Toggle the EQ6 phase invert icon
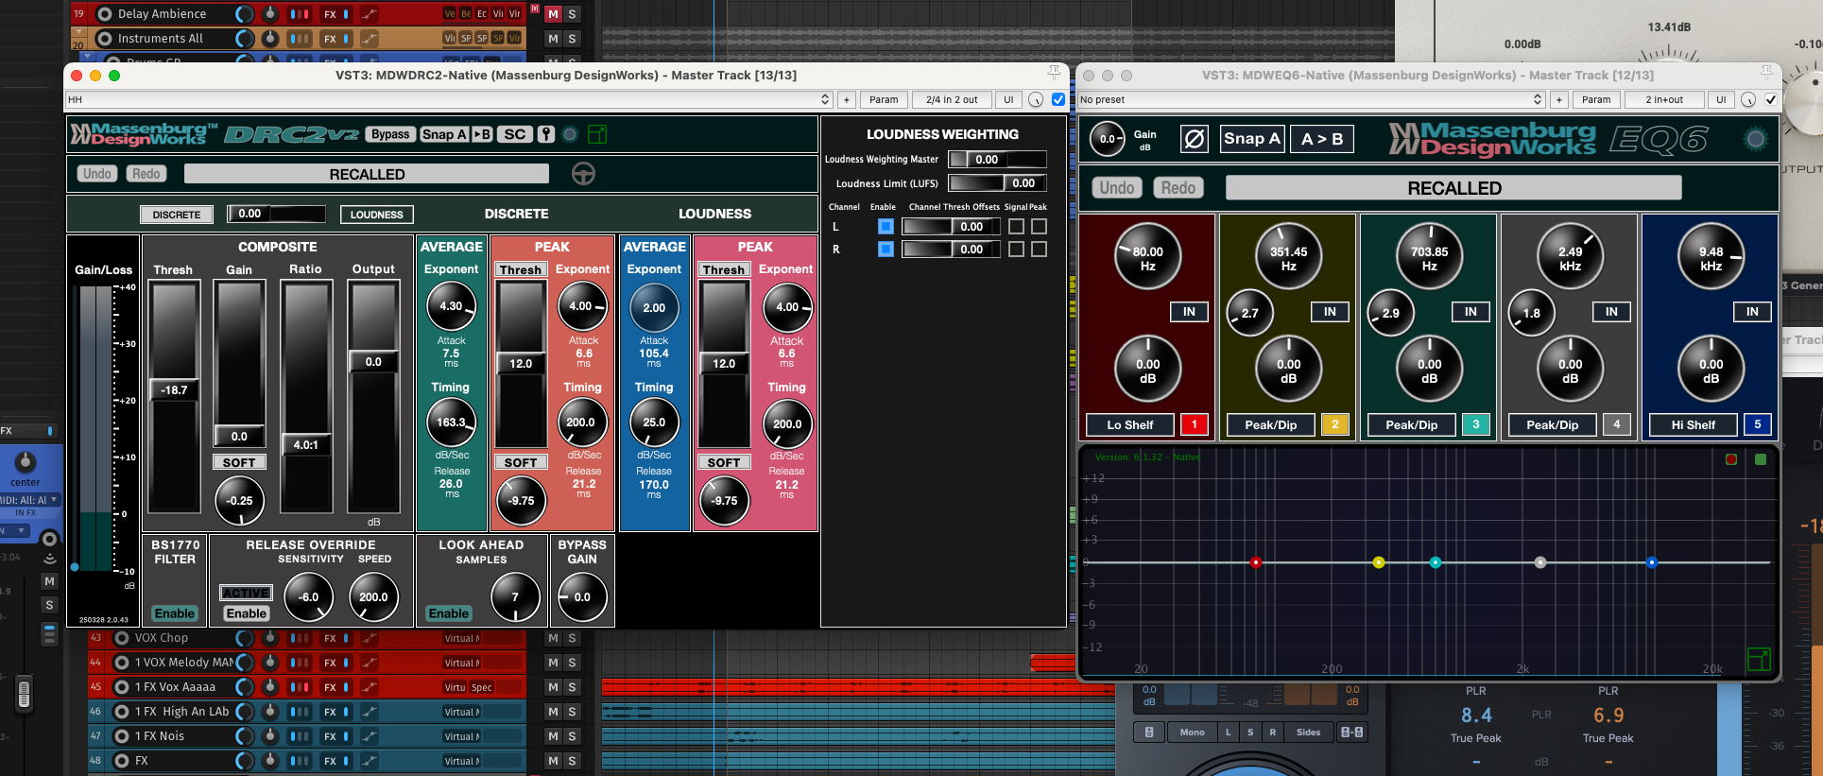1823x776 pixels. [x=1195, y=139]
